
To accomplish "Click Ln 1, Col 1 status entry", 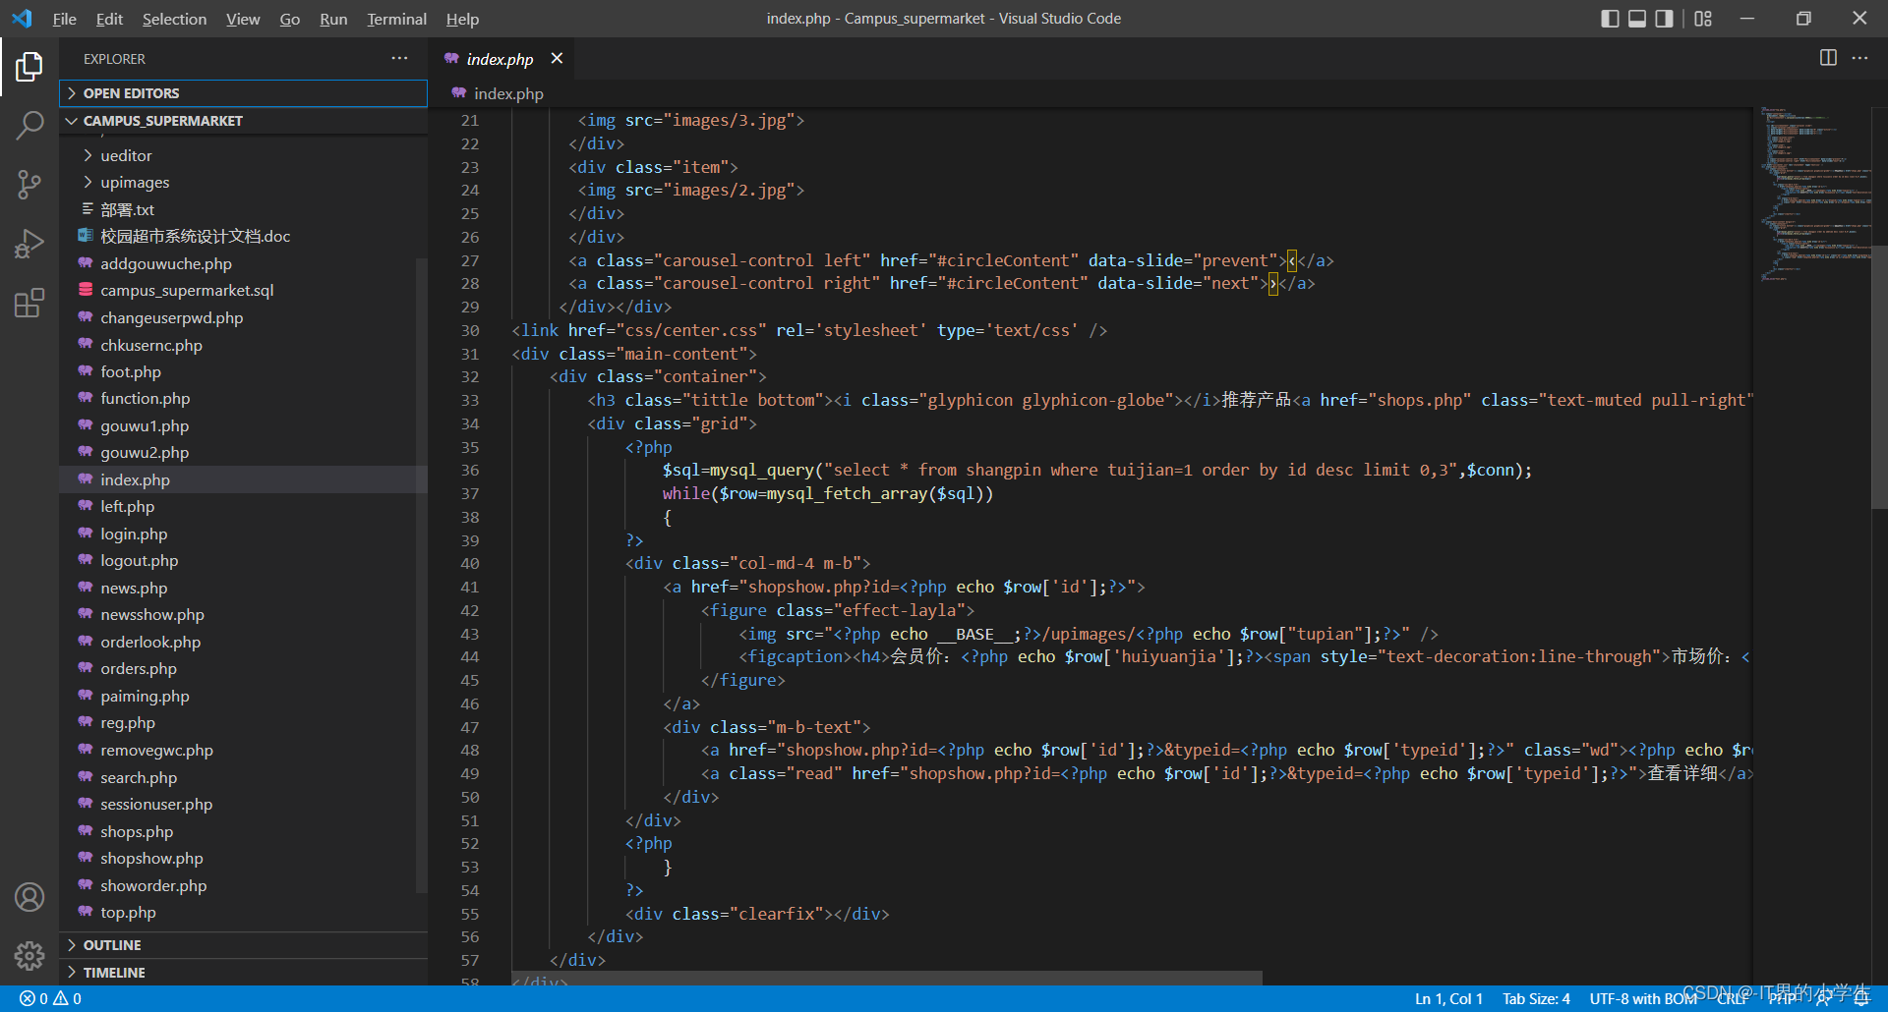I will click(x=1448, y=998).
